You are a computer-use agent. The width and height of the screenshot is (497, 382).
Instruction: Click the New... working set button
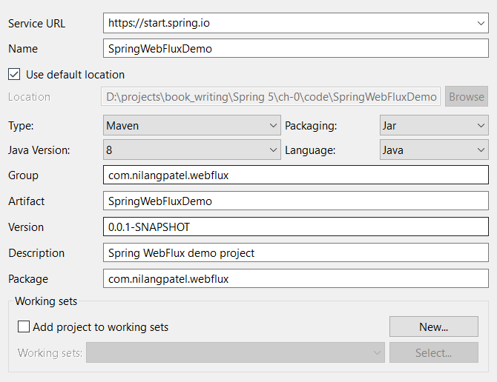point(433,326)
